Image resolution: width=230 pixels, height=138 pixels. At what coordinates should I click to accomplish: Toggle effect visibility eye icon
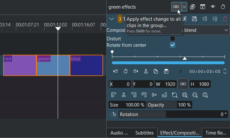point(213,7)
